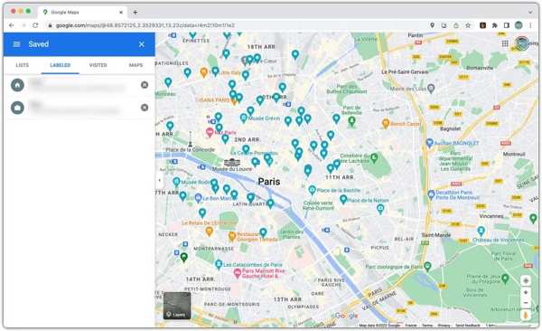Click the Work labeled place icon
The width and height of the screenshot is (542, 331).
coord(17,108)
